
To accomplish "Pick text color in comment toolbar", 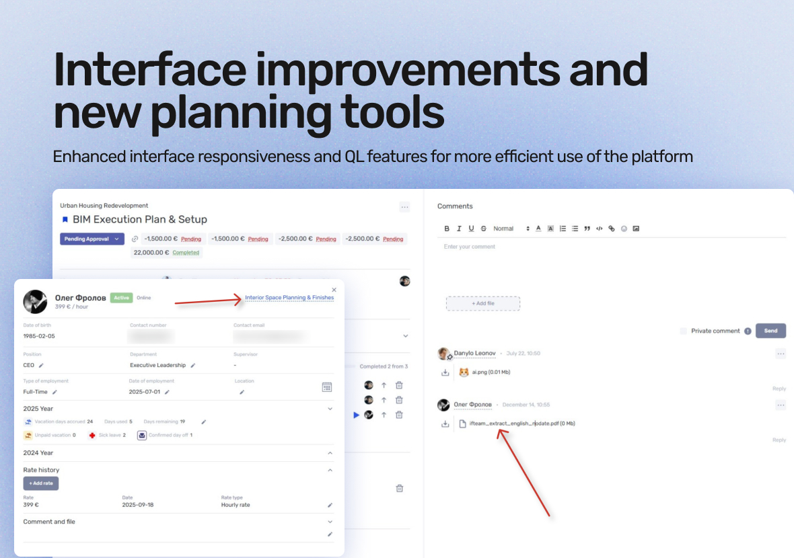I will [x=538, y=229].
